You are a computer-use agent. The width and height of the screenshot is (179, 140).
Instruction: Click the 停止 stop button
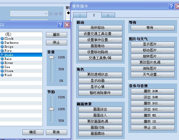(56, 43)
